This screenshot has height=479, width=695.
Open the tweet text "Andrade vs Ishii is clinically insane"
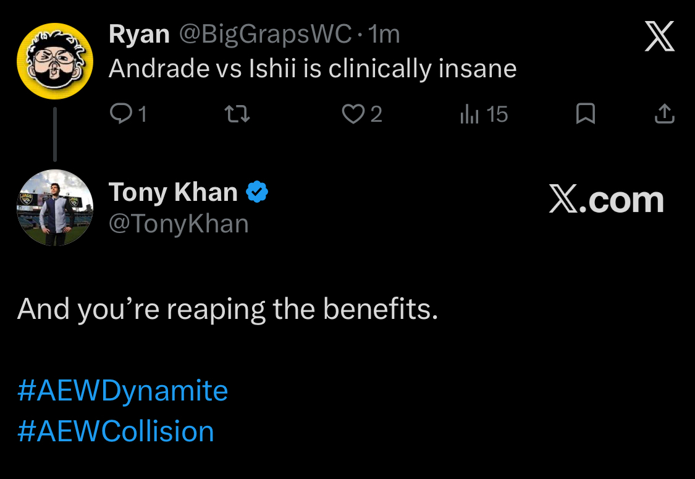(312, 69)
